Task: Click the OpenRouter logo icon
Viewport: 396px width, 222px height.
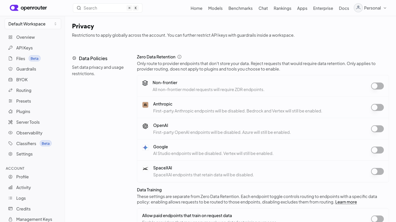Action: click(14, 8)
